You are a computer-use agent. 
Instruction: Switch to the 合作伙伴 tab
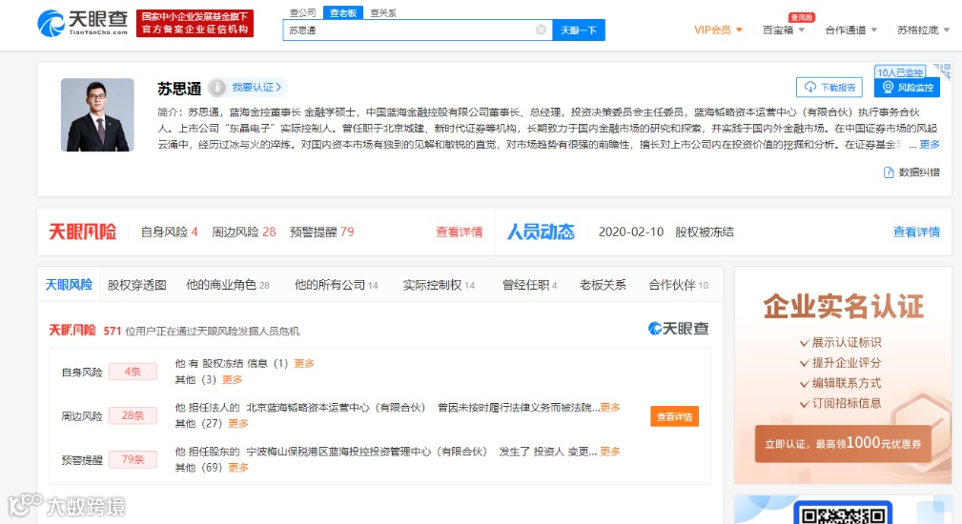tap(679, 285)
